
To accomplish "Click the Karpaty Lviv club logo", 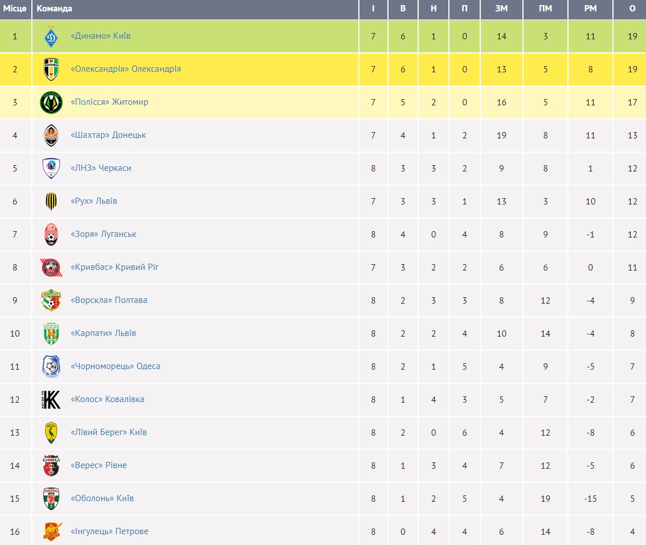I will pyautogui.click(x=51, y=334).
